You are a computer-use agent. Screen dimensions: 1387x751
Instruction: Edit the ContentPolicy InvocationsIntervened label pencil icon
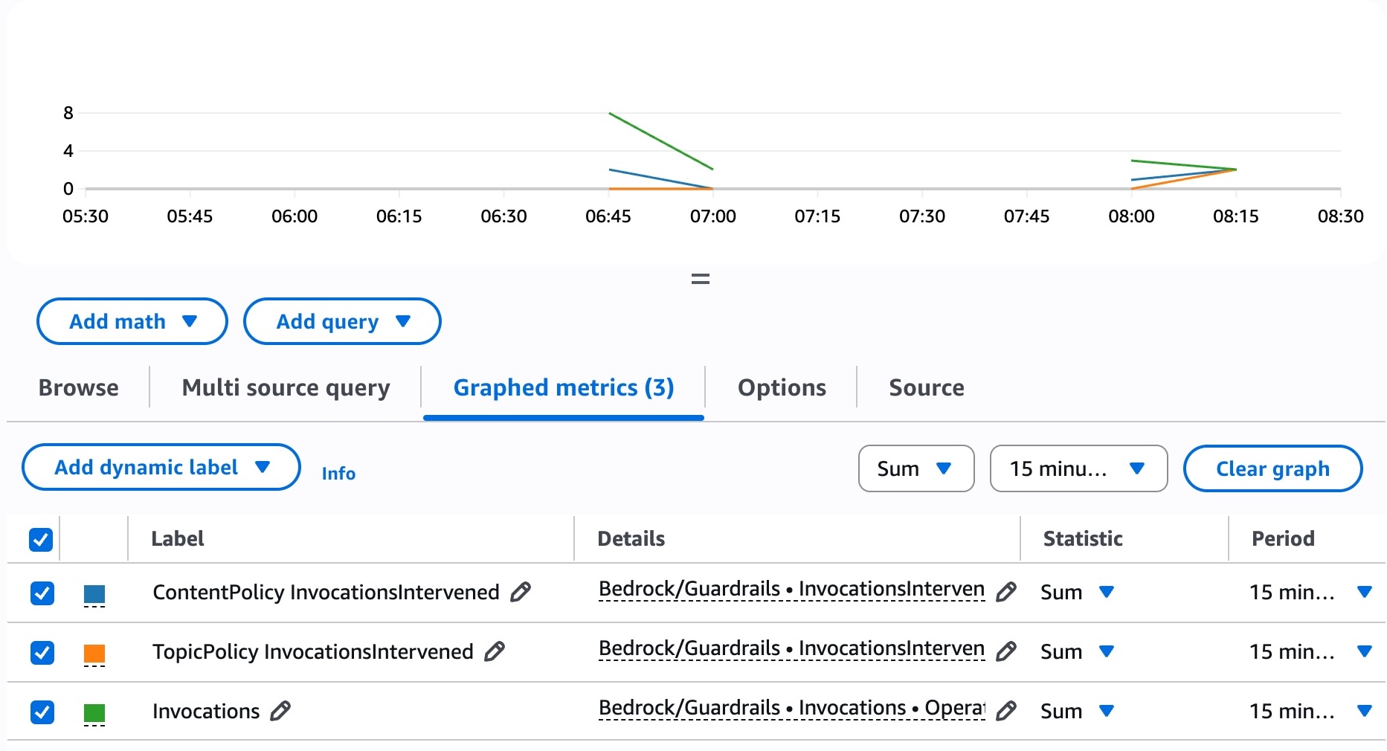521,592
